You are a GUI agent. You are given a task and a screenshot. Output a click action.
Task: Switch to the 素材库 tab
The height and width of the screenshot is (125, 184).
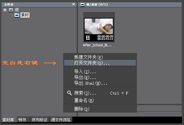click(8, 120)
